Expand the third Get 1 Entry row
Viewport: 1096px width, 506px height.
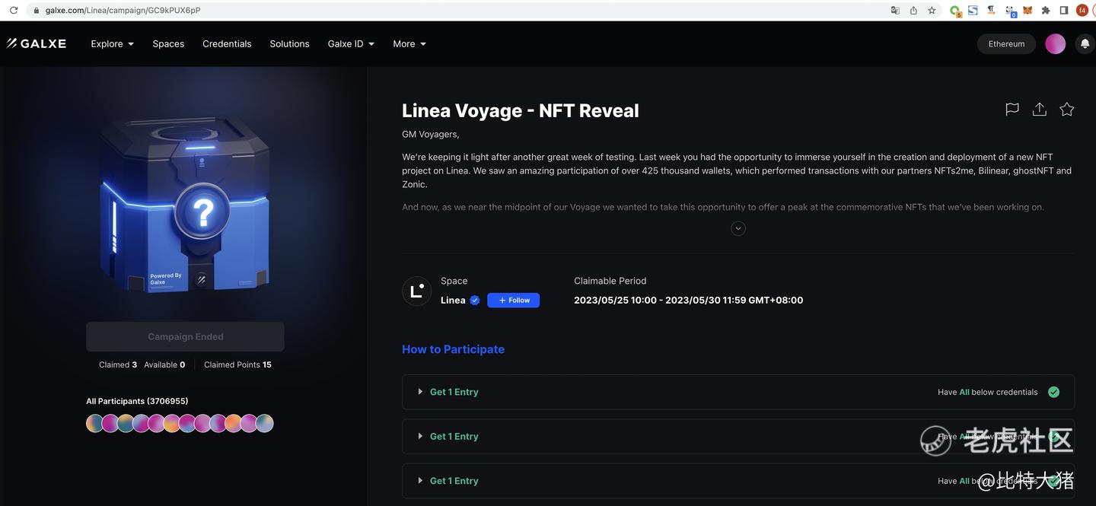click(738, 480)
